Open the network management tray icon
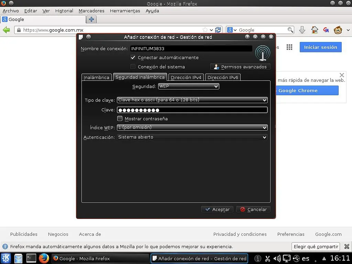352x264 pixels. 296,258
